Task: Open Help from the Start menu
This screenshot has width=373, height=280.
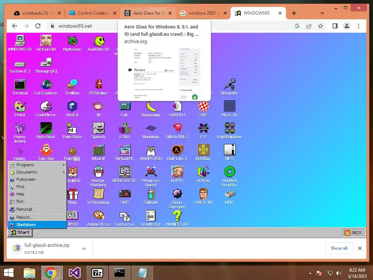Action: pyautogui.click(x=38, y=194)
